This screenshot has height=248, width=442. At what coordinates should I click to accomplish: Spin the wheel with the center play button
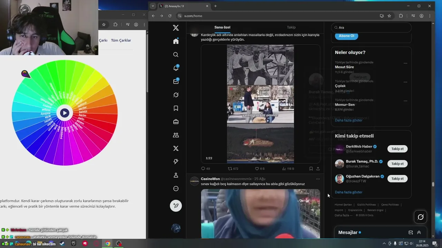click(x=65, y=113)
